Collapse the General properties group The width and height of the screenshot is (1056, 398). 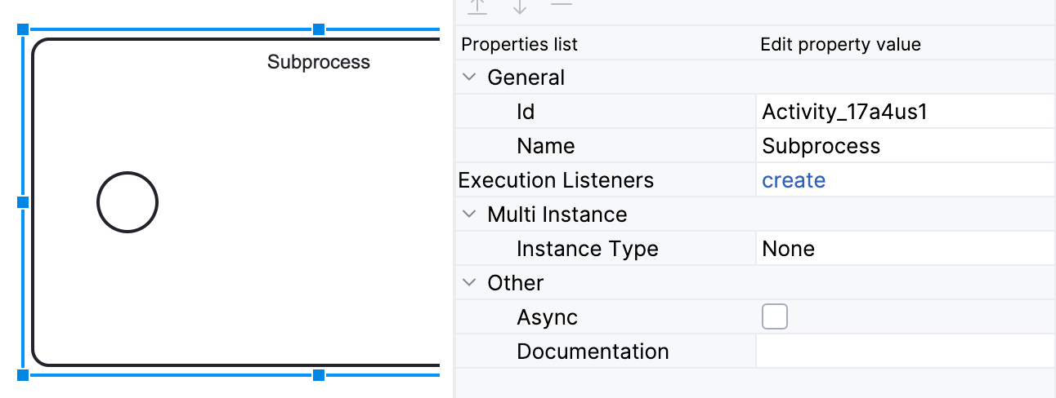(x=469, y=77)
